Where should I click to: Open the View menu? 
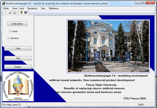43,8
